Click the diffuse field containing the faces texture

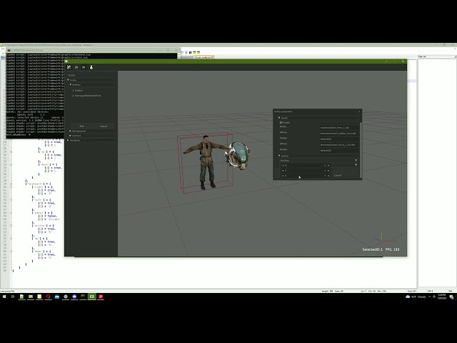pos(339,145)
